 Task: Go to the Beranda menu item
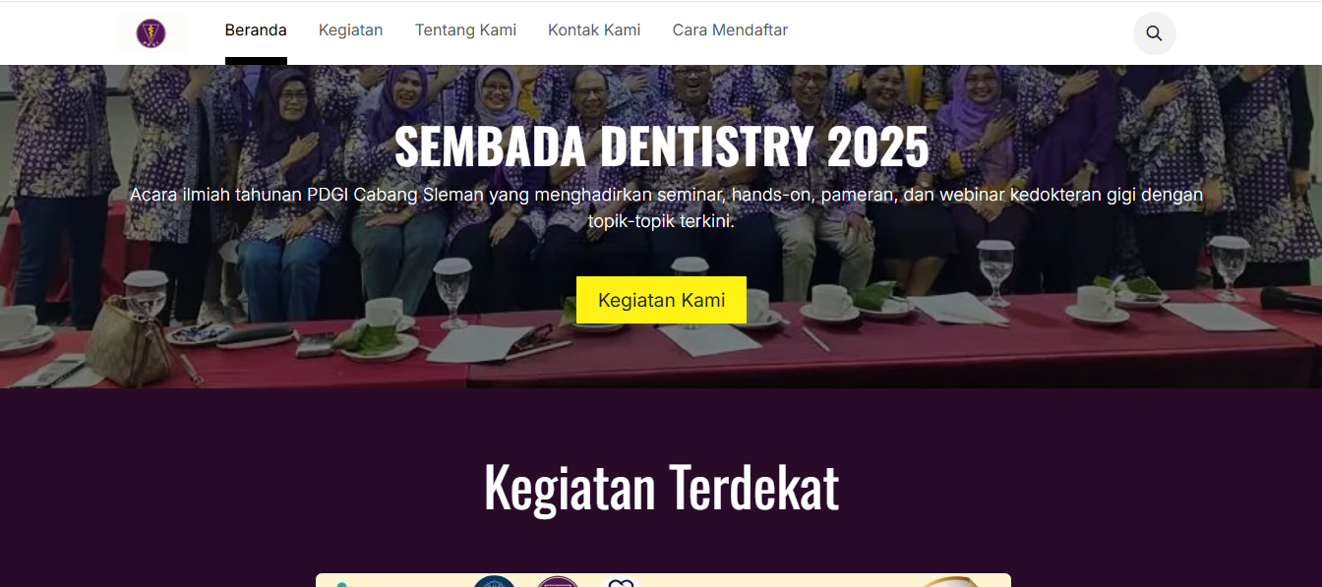(x=256, y=30)
